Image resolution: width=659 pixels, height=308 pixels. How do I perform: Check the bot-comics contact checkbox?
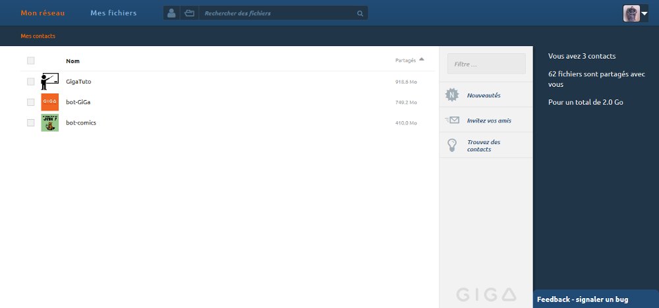31,122
